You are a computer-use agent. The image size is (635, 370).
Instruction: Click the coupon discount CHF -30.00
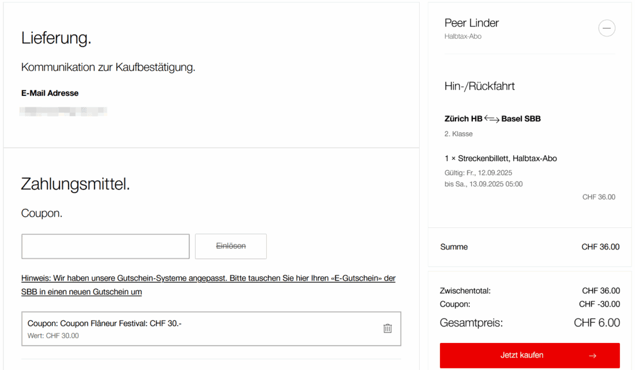coord(599,304)
